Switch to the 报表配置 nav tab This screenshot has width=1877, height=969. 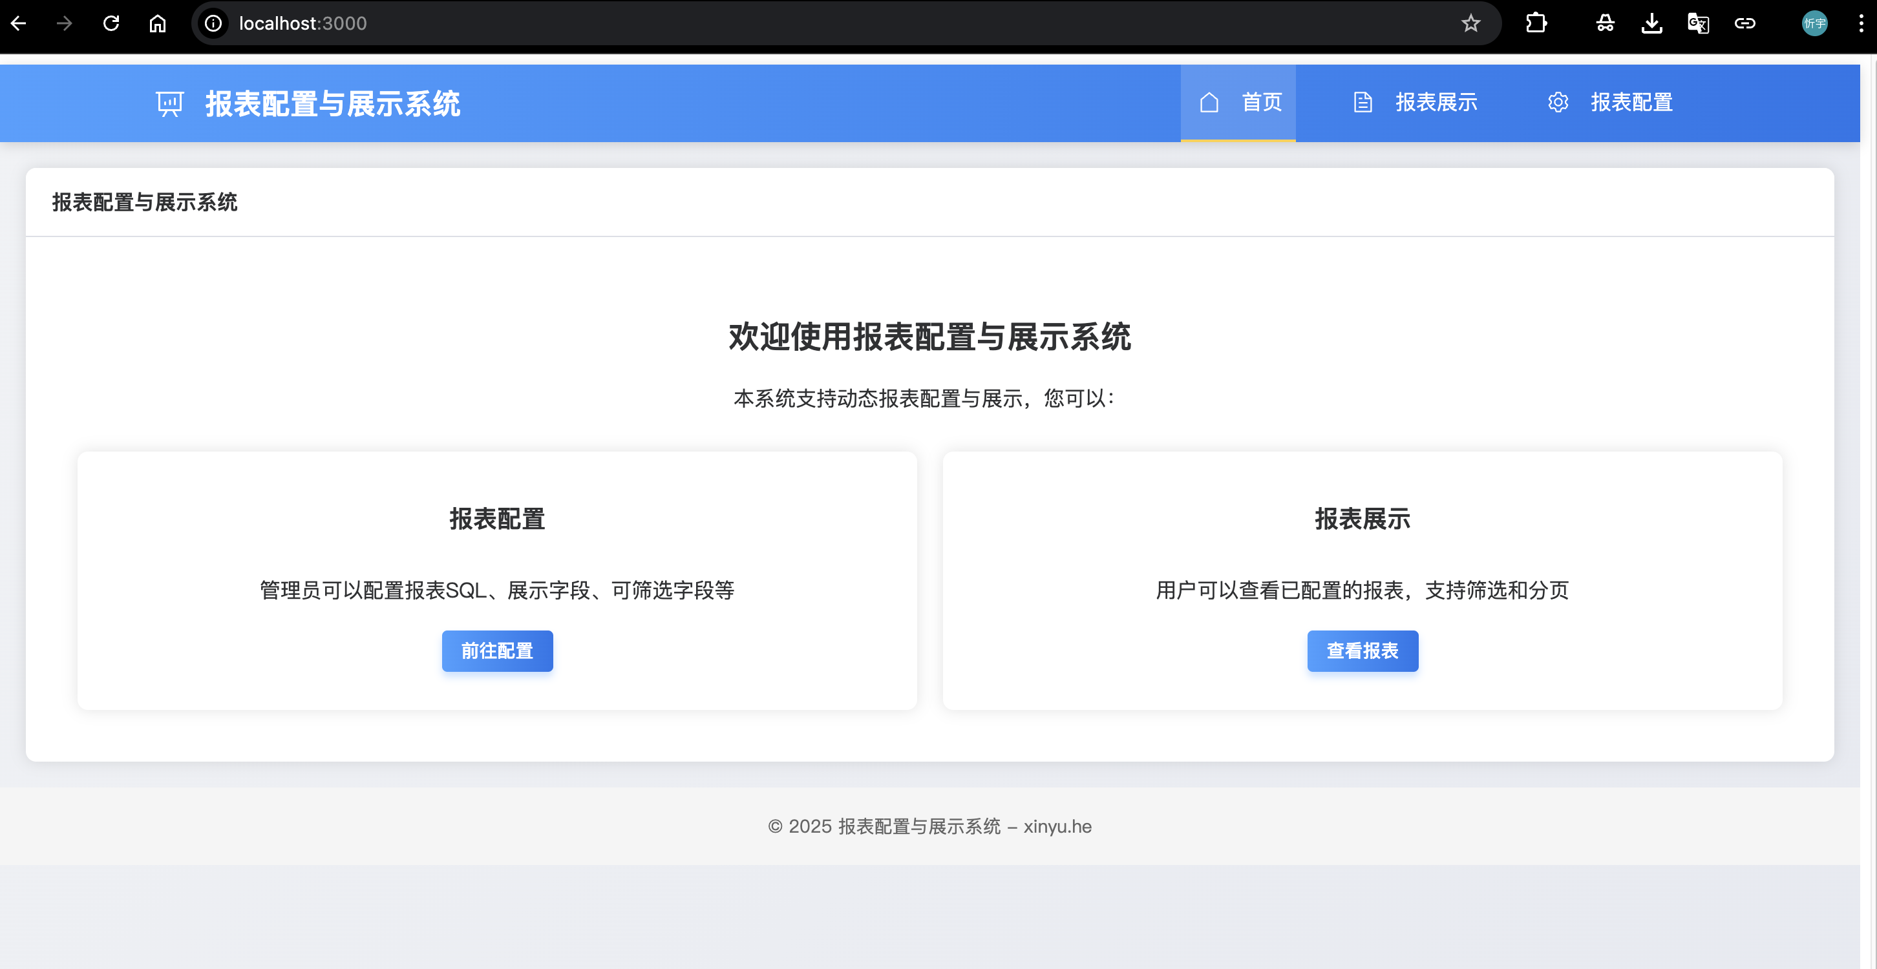(1631, 103)
